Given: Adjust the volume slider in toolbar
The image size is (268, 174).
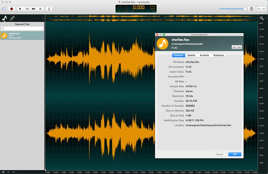Looking at the screenshot, I should click(233, 9).
